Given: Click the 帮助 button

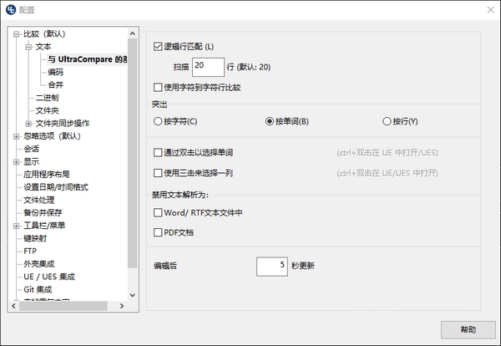Looking at the screenshot, I should coord(468,329).
